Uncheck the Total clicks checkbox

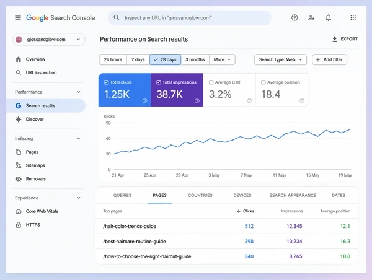[x=106, y=82]
